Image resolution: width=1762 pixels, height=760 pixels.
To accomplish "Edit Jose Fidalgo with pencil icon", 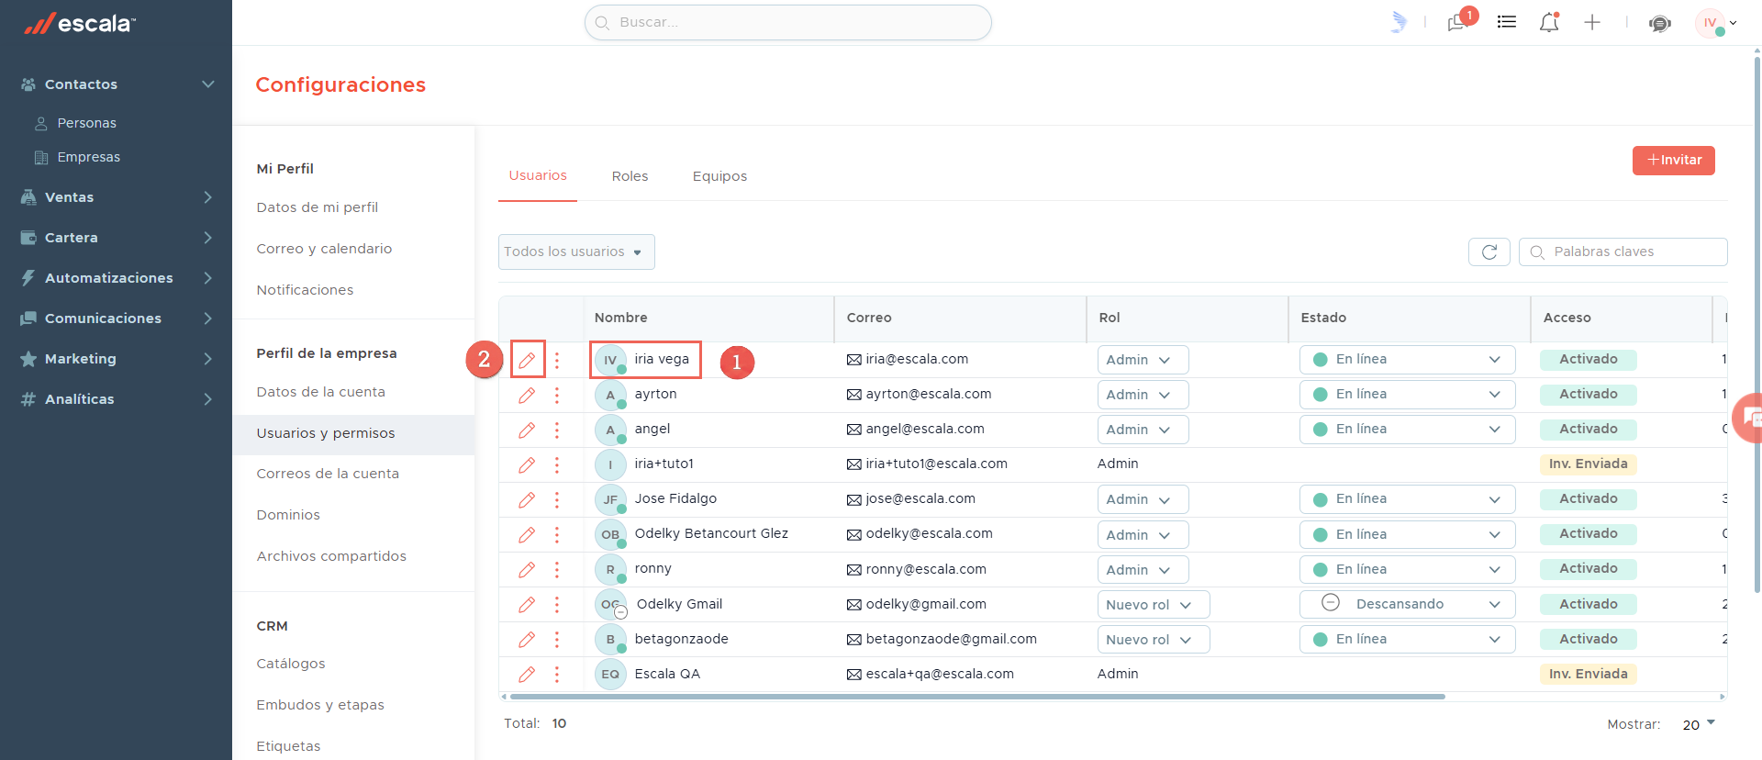I will tap(527, 499).
